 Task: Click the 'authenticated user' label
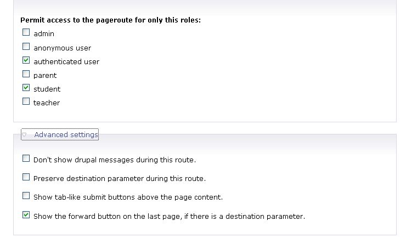66,61
